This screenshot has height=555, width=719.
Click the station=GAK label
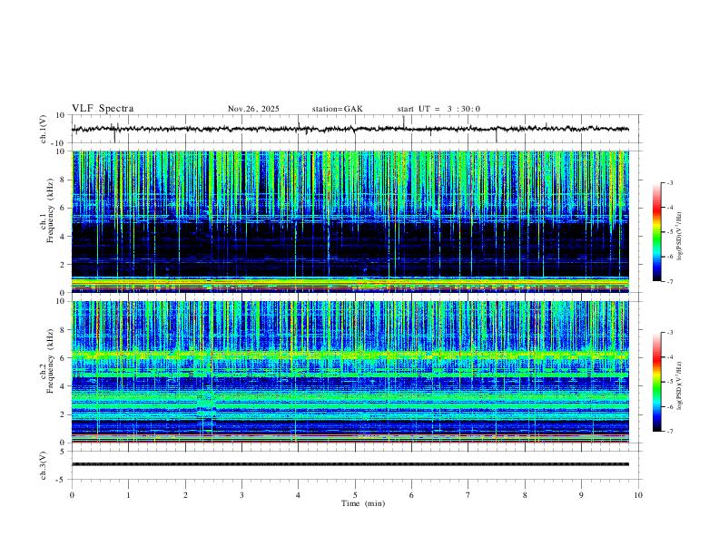[x=338, y=109]
